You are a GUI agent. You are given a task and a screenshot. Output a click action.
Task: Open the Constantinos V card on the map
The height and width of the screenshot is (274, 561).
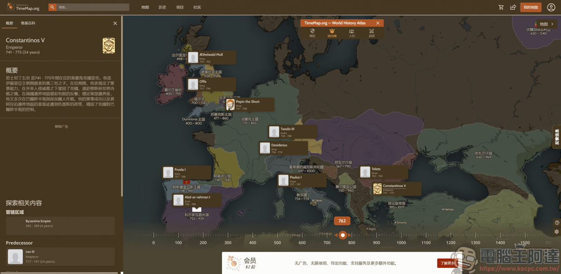[396, 189]
